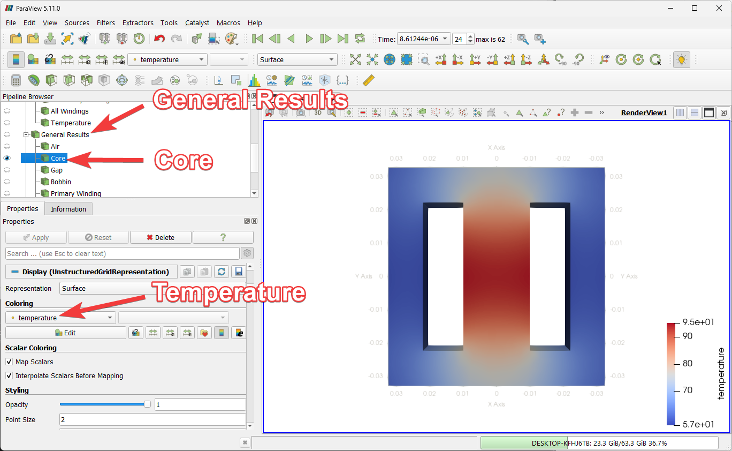
Task: Set view direction to +Z icon
Action: click(x=509, y=59)
